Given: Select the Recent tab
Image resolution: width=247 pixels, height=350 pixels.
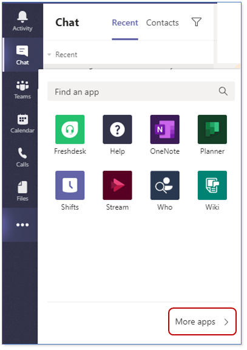Looking at the screenshot, I should click(x=125, y=22).
